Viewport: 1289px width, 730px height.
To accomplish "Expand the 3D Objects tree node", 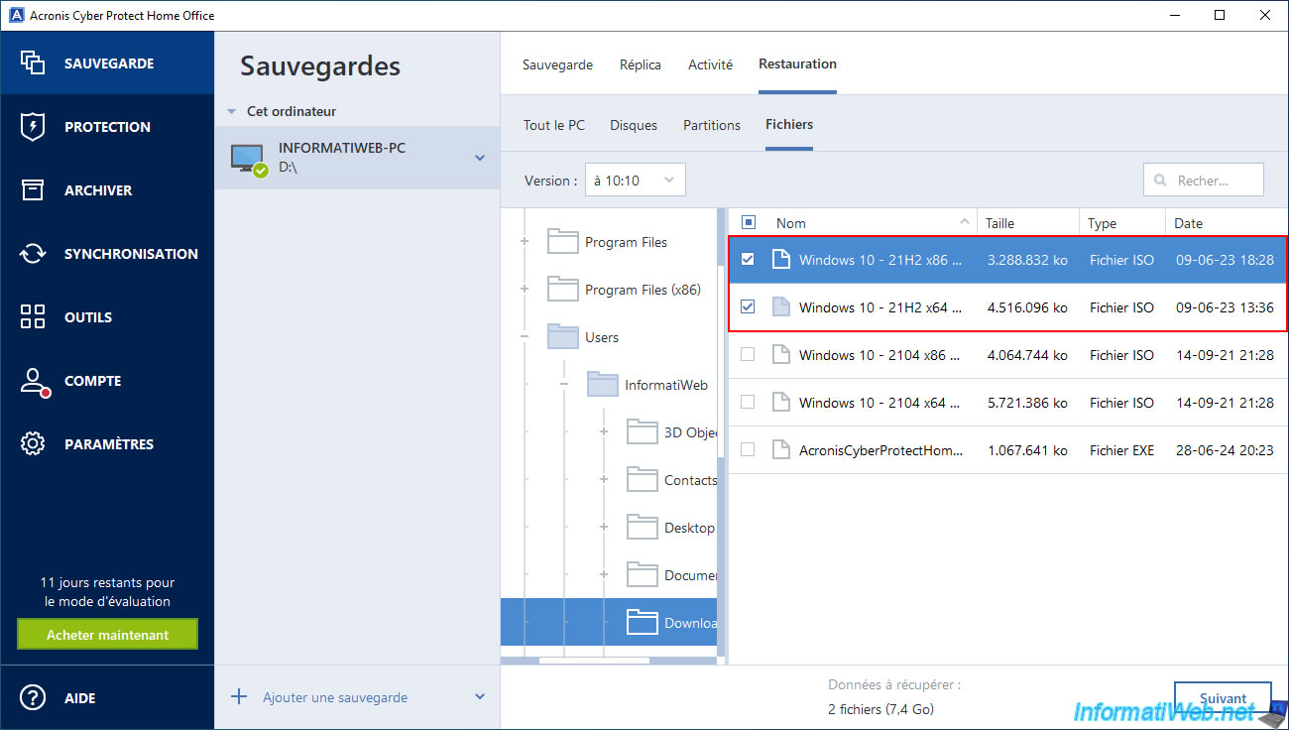I will pos(604,431).
